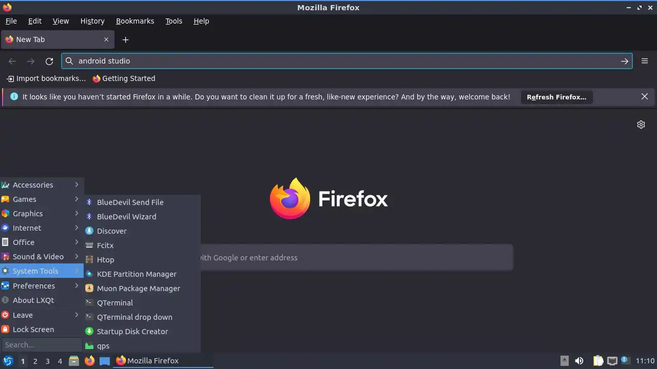The image size is (657, 369).
Task: Launch Firefox from the quick launch panel
Action: pyautogui.click(x=89, y=361)
